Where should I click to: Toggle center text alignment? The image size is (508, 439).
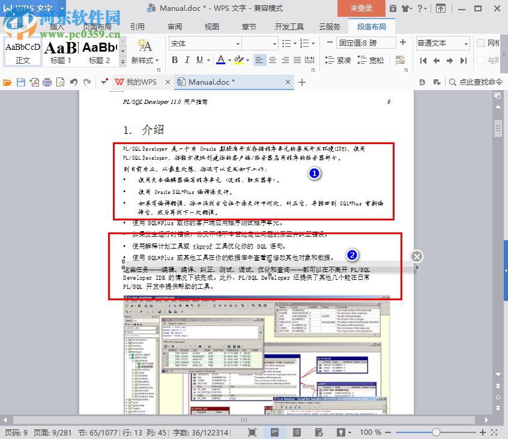(x=272, y=59)
